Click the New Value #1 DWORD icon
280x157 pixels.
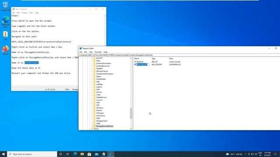(x=135, y=65)
